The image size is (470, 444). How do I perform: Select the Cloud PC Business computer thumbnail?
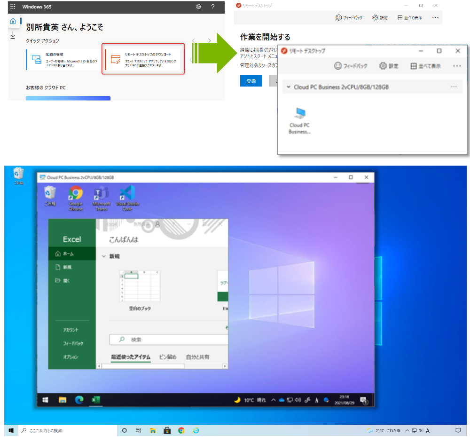299,120
